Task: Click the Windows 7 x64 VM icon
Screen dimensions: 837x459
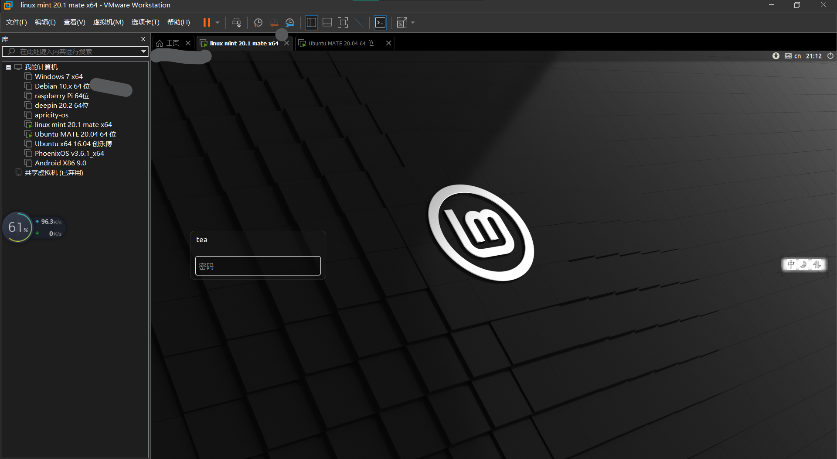Action: point(28,77)
